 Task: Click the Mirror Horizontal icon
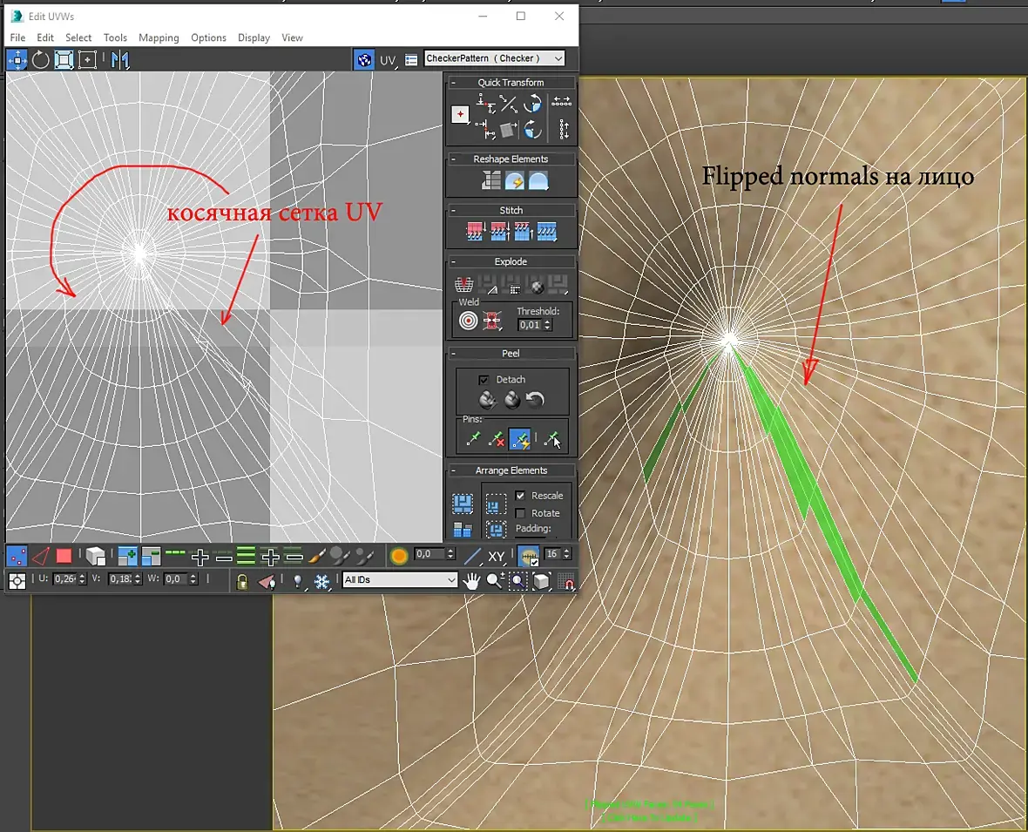coord(120,59)
